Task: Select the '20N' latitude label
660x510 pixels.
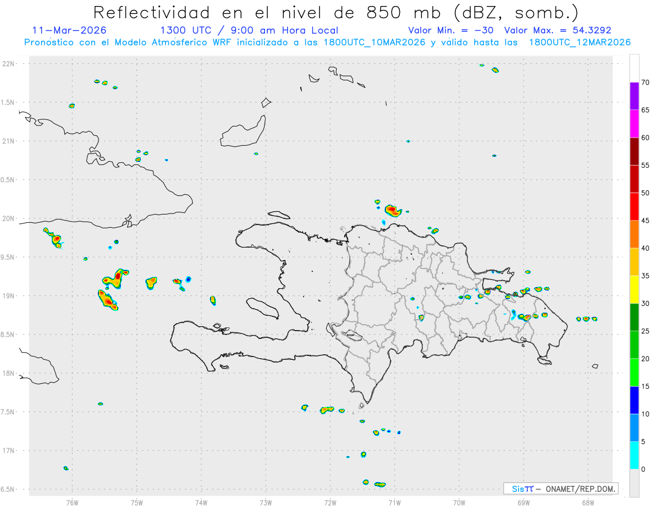Action: click(x=9, y=218)
